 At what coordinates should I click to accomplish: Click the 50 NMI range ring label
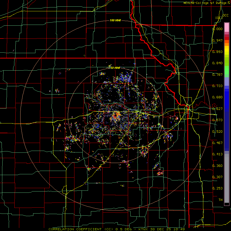click(x=115, y=68)
